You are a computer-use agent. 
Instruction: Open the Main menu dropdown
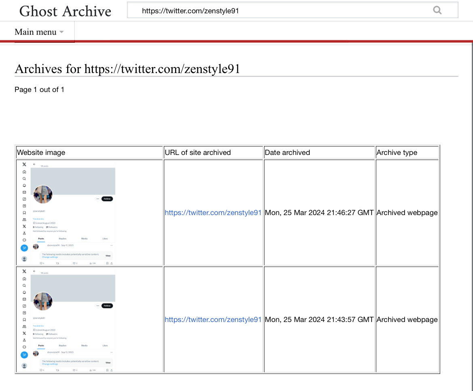[39, 32]
